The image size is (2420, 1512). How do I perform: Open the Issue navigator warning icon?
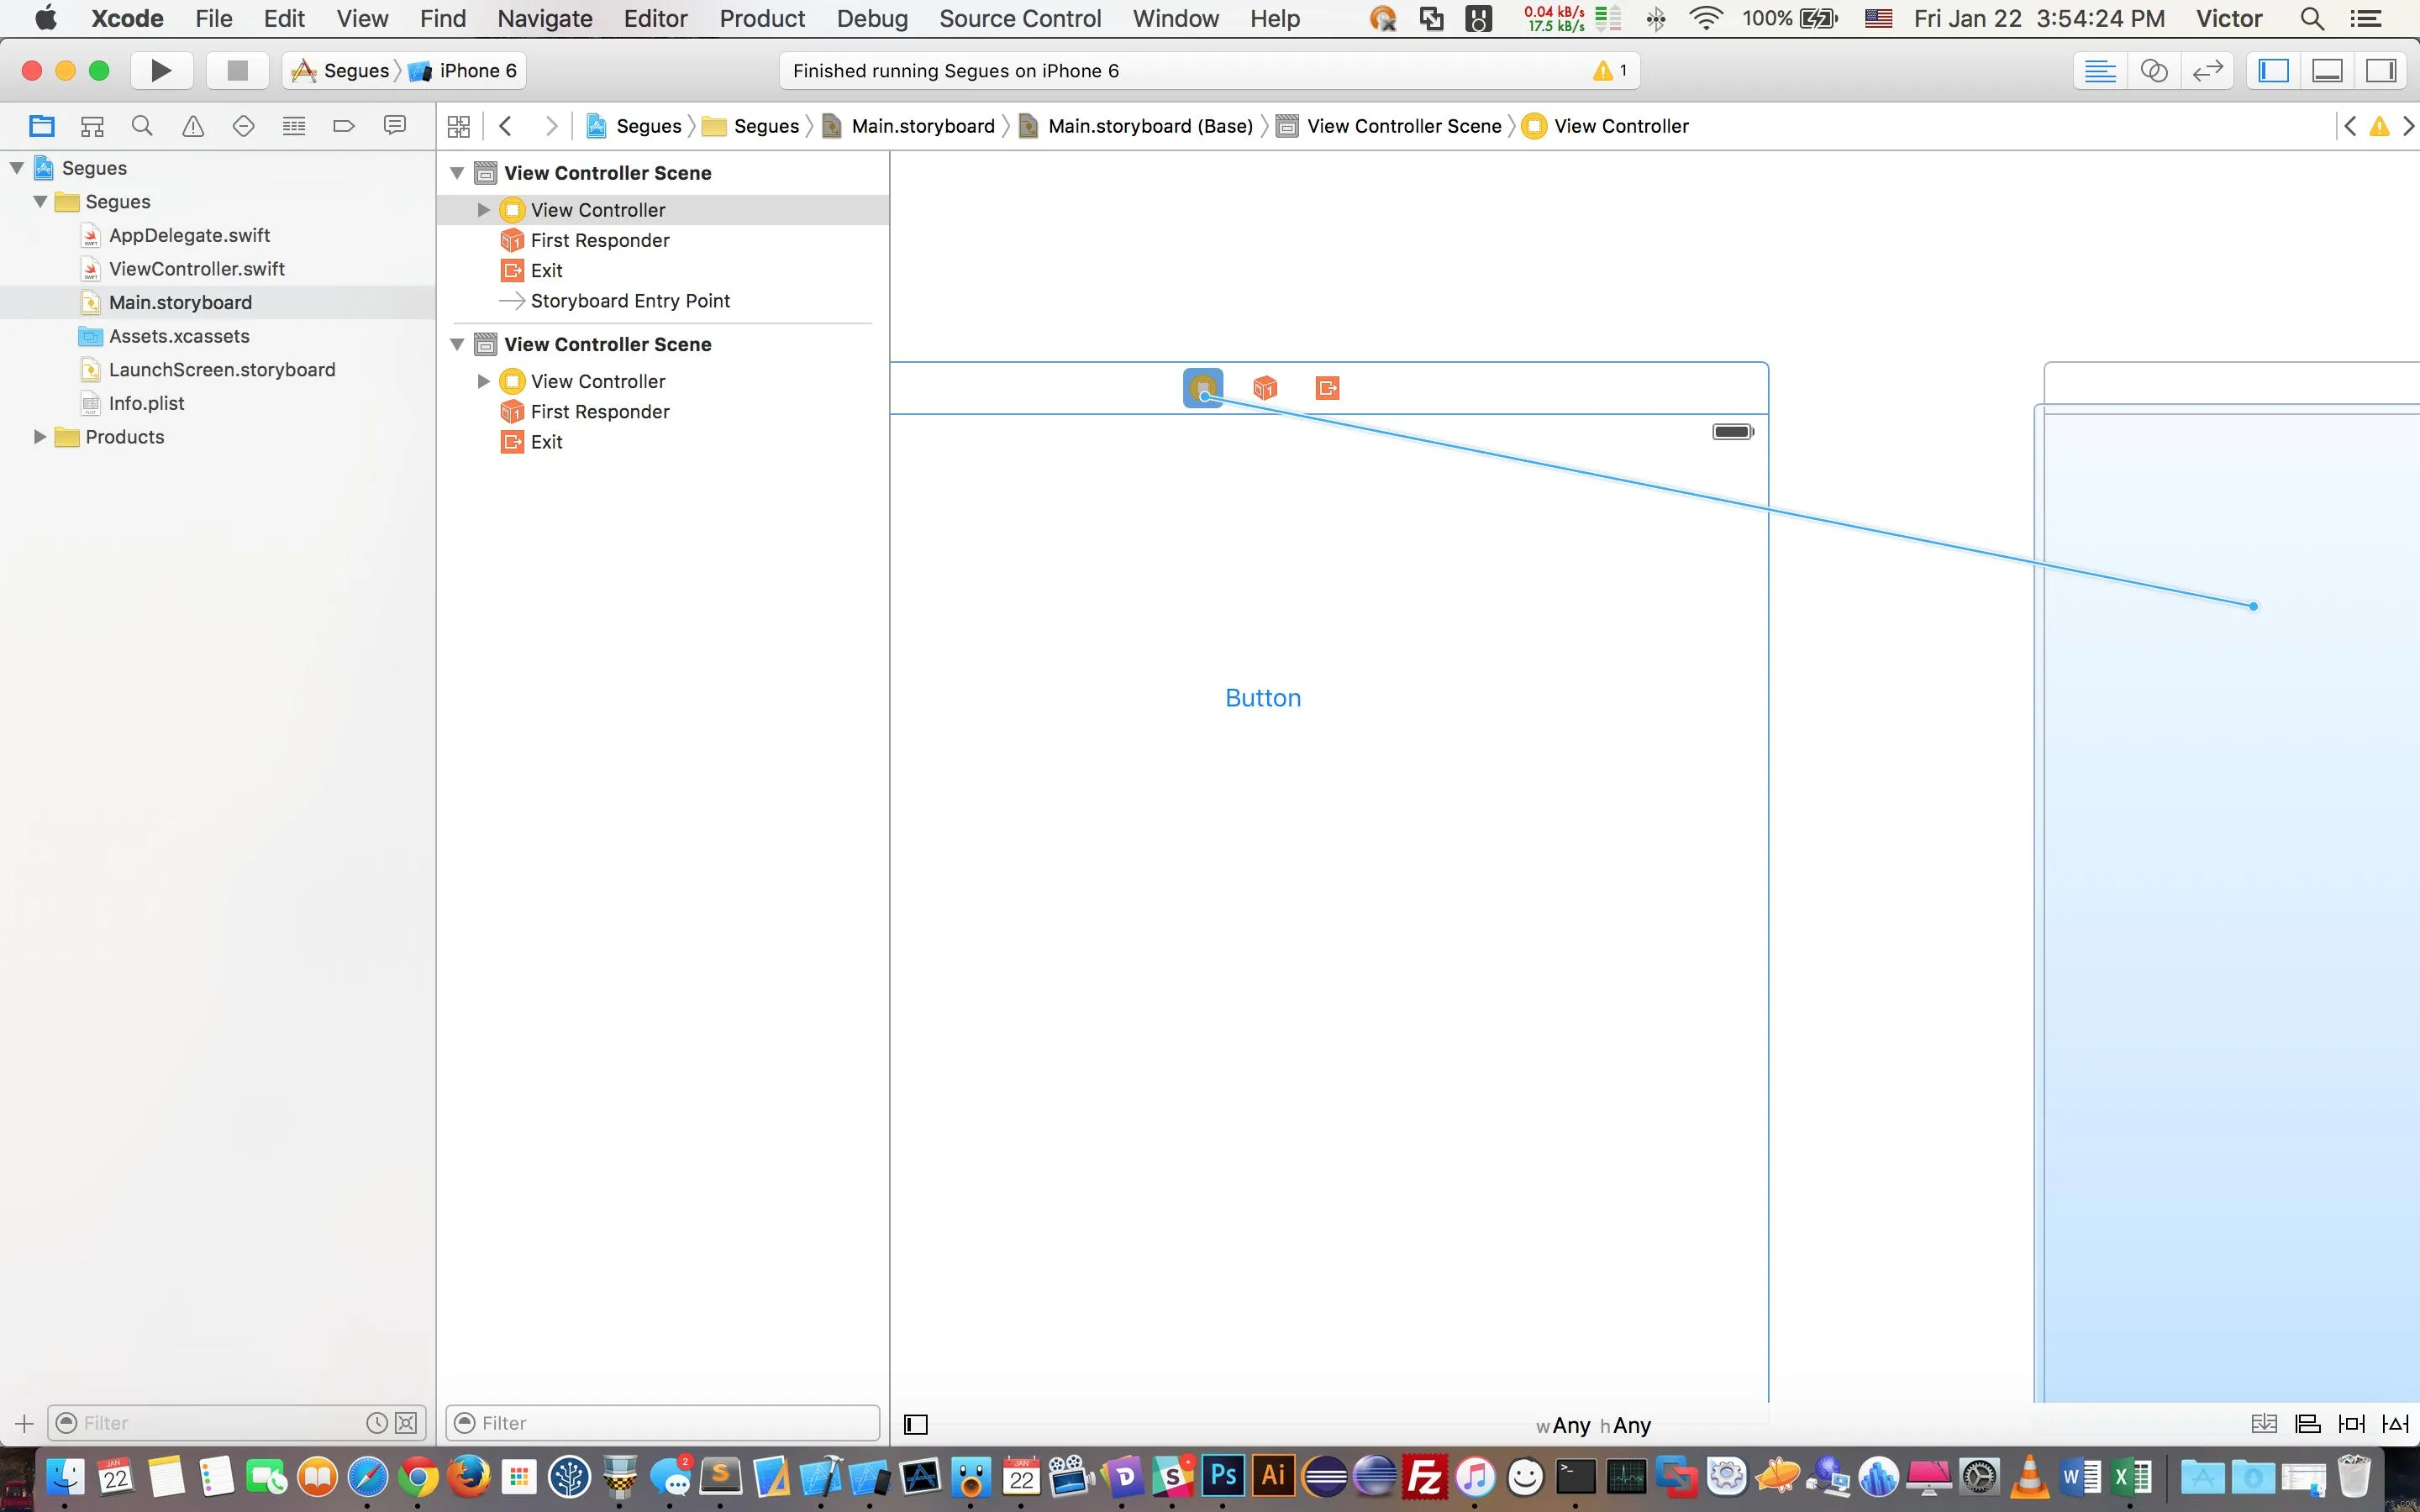click(x=193, y=126)
